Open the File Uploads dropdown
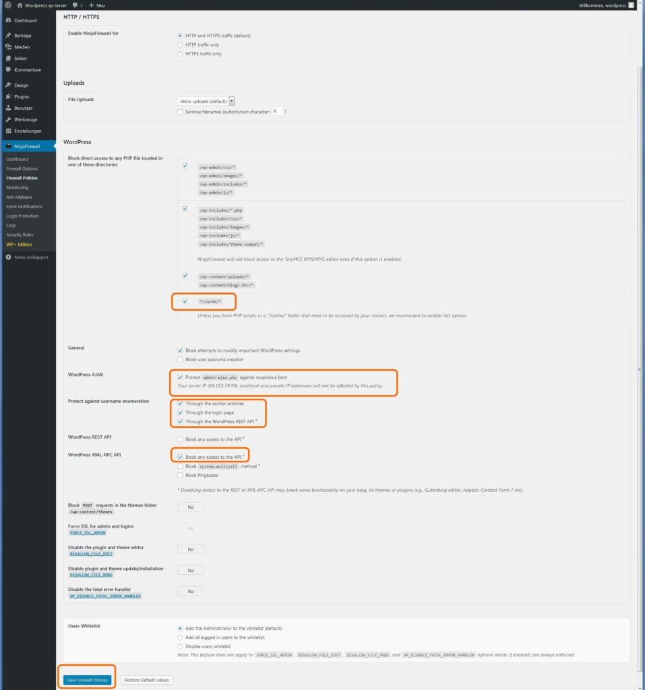Image resolution: width=645 pixels, height=690 pixels. coord(206,101)
